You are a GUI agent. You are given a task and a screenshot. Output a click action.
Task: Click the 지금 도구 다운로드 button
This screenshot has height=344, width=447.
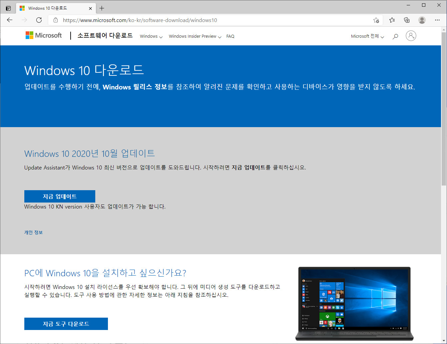[x=66, y=324]
